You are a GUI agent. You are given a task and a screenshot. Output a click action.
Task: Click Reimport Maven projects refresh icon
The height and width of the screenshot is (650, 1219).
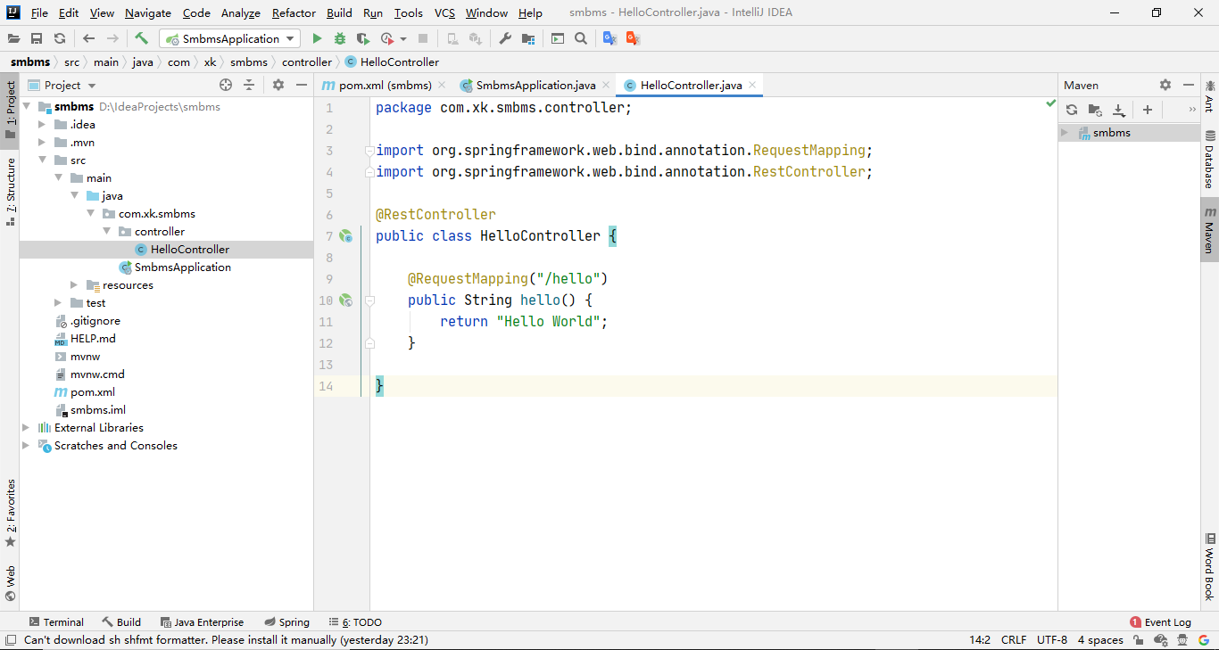tap(1072, 110)
